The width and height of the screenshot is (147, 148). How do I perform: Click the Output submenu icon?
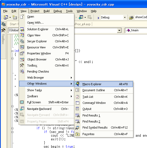[77, 109]
